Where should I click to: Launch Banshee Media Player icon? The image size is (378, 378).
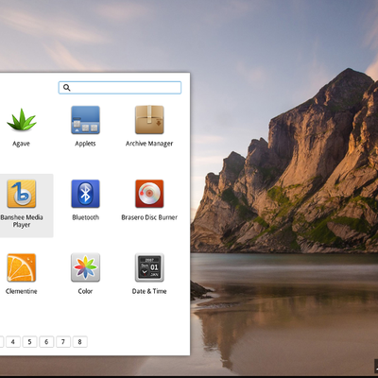[22, 194]
